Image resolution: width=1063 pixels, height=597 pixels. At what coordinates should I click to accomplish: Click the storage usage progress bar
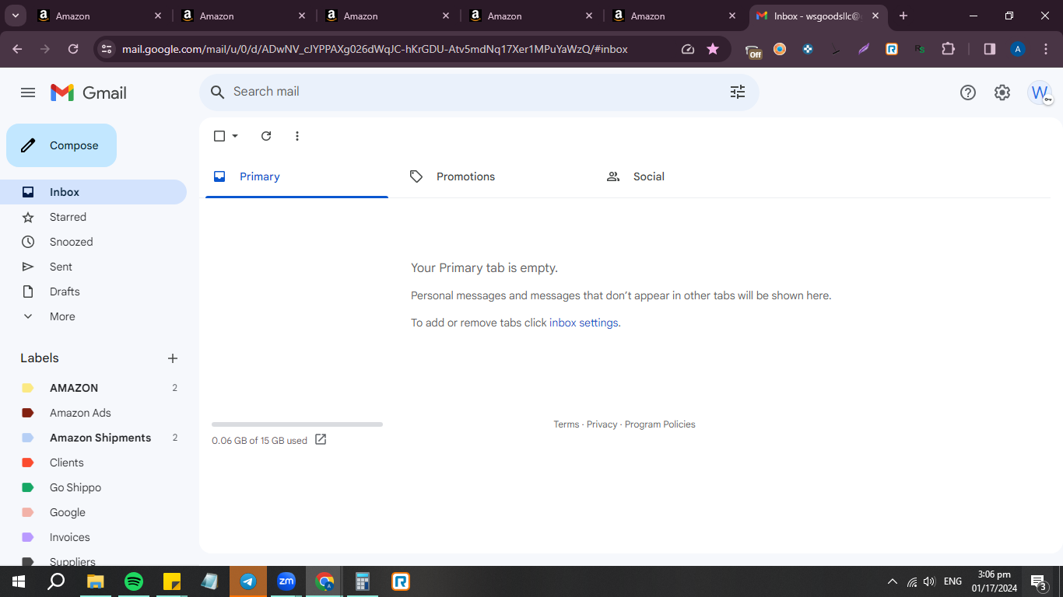click(297, 424)
